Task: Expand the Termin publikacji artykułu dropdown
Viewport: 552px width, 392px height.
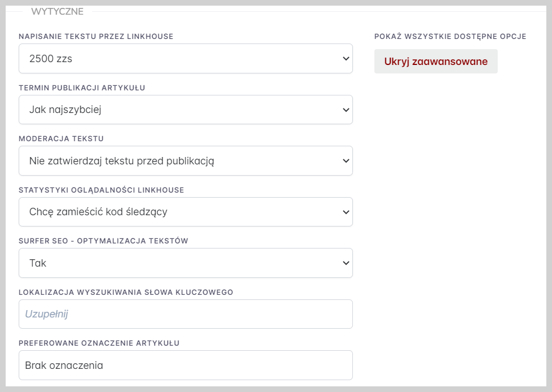Action: (186, 110)
